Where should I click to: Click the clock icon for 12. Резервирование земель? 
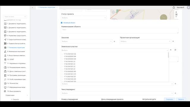(x=5, y=67)
